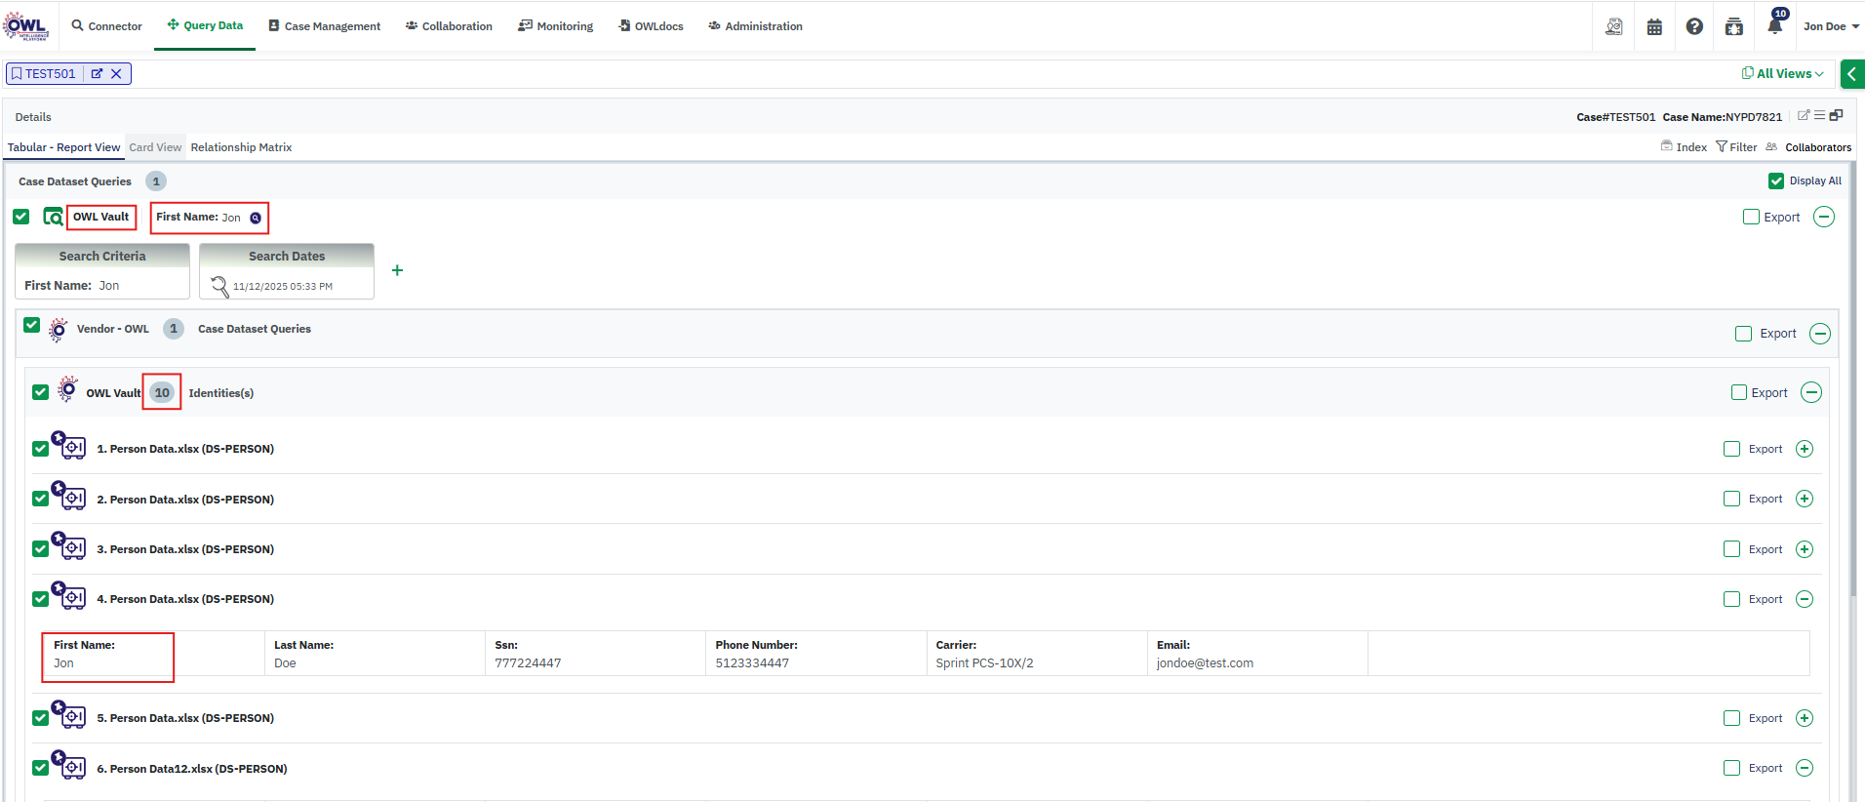Click the Index button
This screenshot has height=802, width=1865.
pos(1684,147)
